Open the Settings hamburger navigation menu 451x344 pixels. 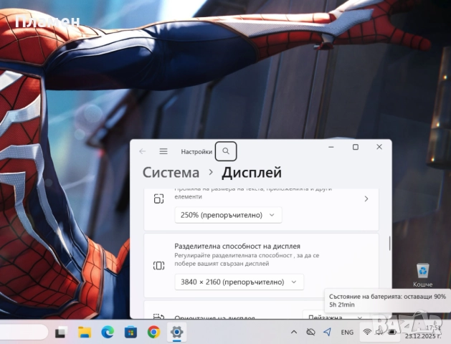[163, 151]
